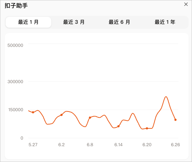Click the 6.26 x-axis date label
The image size is (192, 162).
tap(175, 145)
